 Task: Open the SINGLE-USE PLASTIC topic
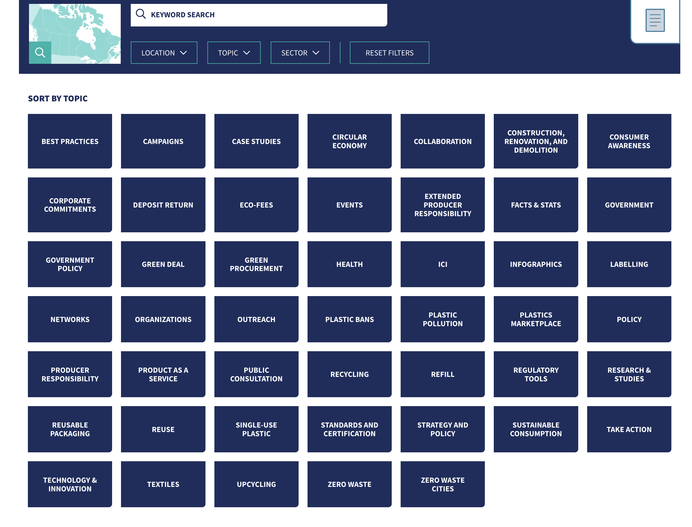pos(256,429)
